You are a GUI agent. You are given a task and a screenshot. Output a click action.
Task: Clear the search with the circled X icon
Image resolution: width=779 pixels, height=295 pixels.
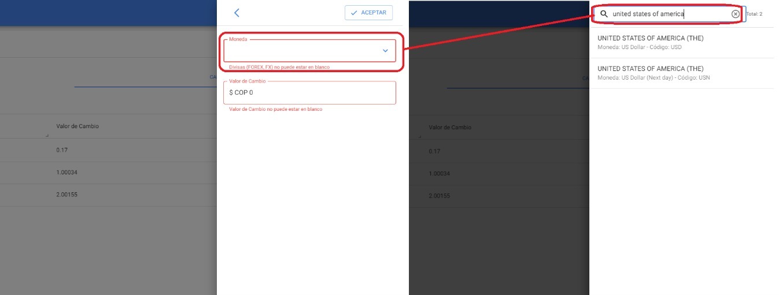coord(735,14)
